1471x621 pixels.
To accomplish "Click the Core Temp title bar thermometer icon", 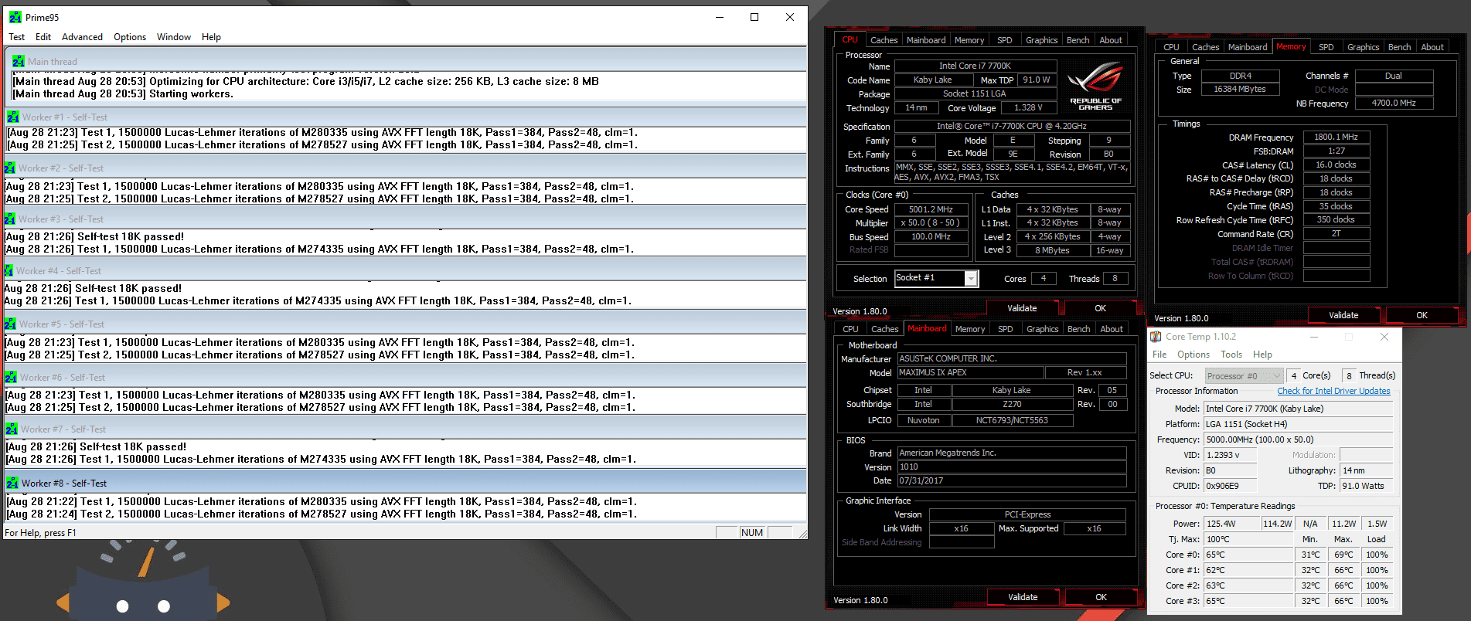I will coord(1156,337).
